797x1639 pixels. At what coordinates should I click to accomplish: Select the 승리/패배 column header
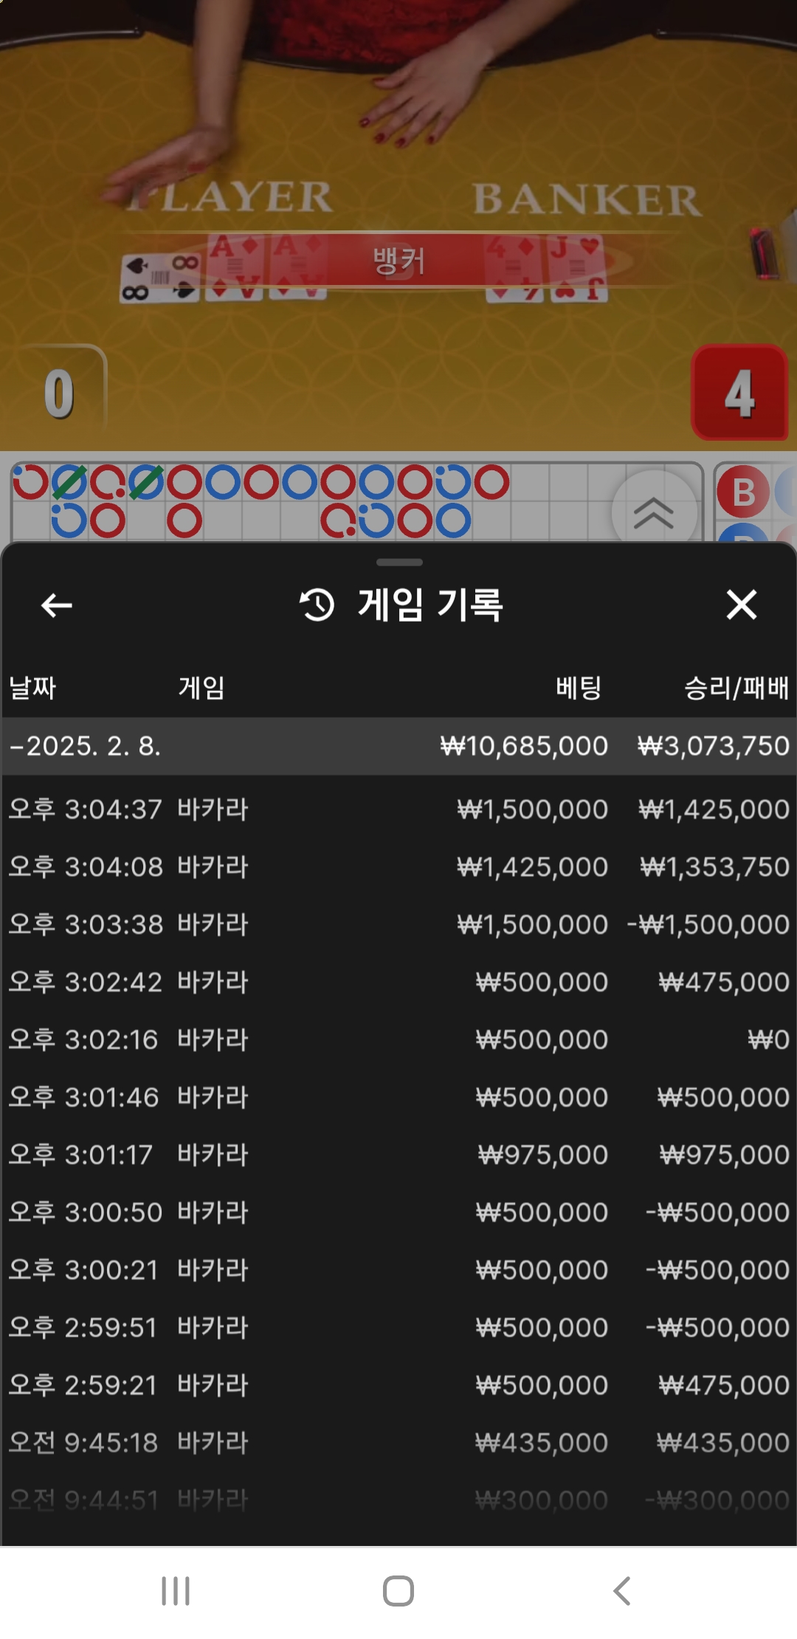(736, 687)
